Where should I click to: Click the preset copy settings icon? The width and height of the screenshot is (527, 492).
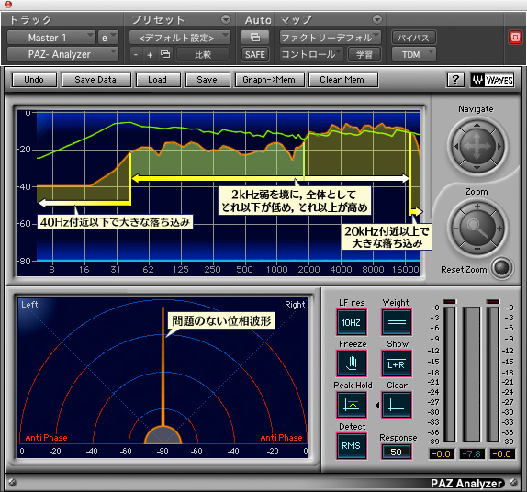pos(165,54)
